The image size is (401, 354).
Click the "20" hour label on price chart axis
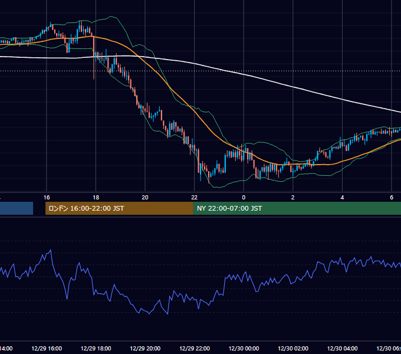pos(145,197)
